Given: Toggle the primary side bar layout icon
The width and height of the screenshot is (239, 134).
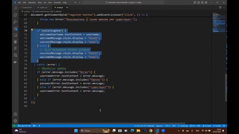Looking at the screenshot, I should (x=195, y=3).
